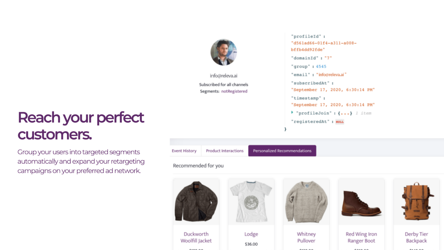Open the Duckworth Woolfill Jacket image
444x250 pixels.
196,202
